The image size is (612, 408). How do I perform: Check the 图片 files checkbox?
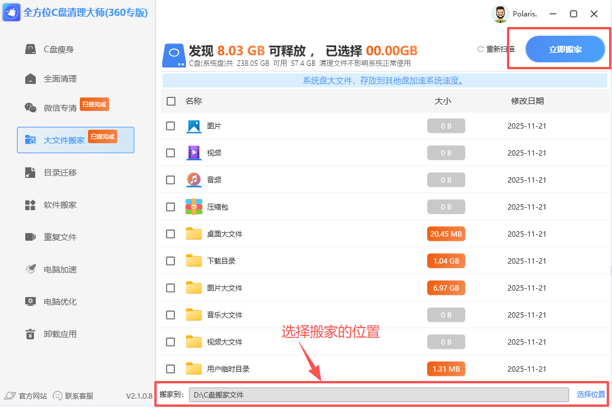pyautogui.click(x=170, y=126)
